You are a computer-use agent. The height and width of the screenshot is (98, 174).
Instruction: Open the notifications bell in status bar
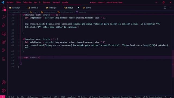click(170, 97)
